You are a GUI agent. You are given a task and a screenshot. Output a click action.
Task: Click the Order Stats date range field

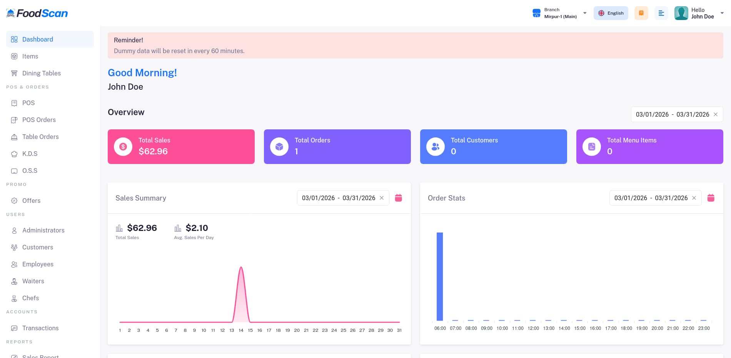click(x=651, y=198)
